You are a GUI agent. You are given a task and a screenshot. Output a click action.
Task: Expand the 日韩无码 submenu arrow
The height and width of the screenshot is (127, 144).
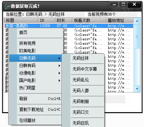pyautogui.click(x=59, y=58)
